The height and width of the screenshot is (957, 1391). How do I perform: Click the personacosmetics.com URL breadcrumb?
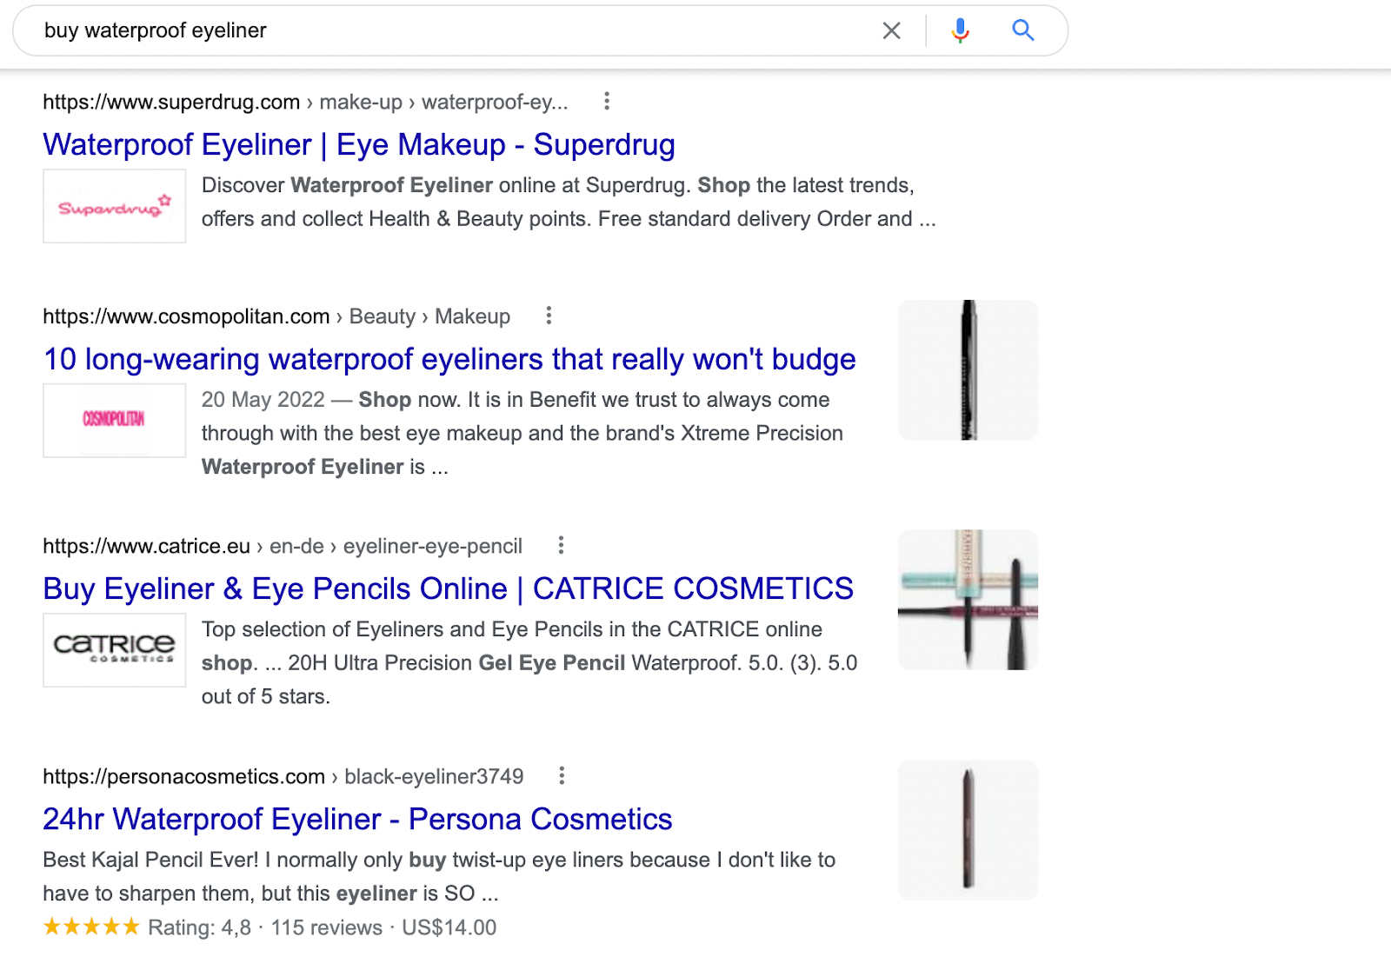283,776
